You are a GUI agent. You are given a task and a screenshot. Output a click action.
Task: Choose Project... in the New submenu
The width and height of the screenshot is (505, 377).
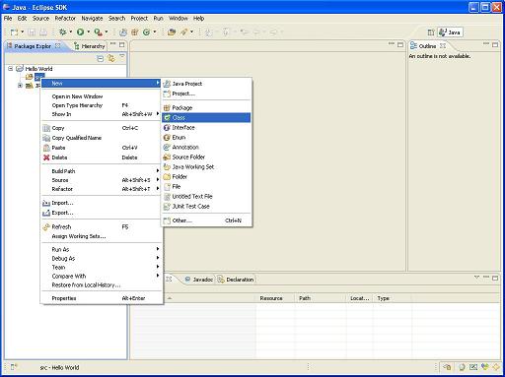tap(206, 94)
